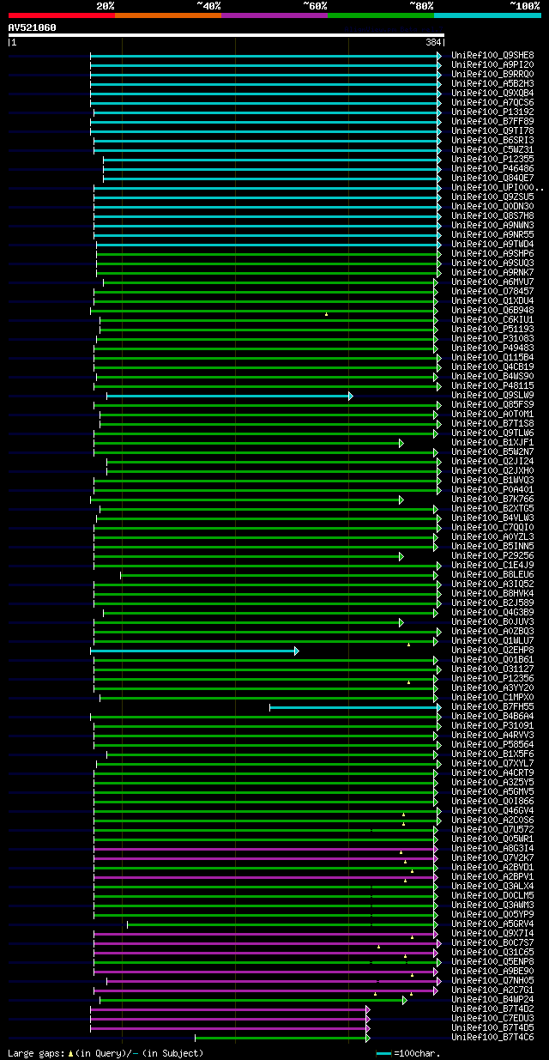Viewport: 549px width, 1060px height.
Task: Open hit UniRef100_P31091
Action: [x=492, y=726]
